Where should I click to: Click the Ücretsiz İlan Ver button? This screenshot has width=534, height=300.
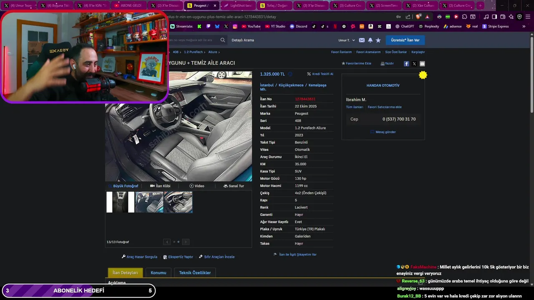[405, 40]
